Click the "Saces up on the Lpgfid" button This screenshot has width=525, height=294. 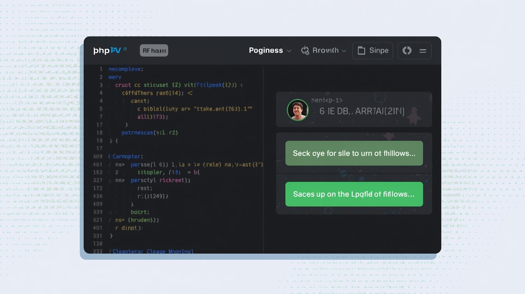pyautogui.click(x=354, y=194)
